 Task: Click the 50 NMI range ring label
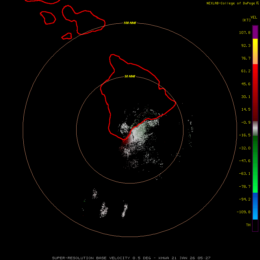pos(130,77)
